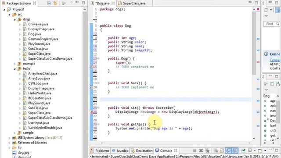Select HelloWorld.java file

[x=40, y=93]
